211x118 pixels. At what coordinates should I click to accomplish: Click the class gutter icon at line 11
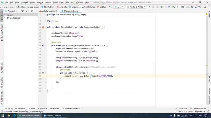(43, 27)
